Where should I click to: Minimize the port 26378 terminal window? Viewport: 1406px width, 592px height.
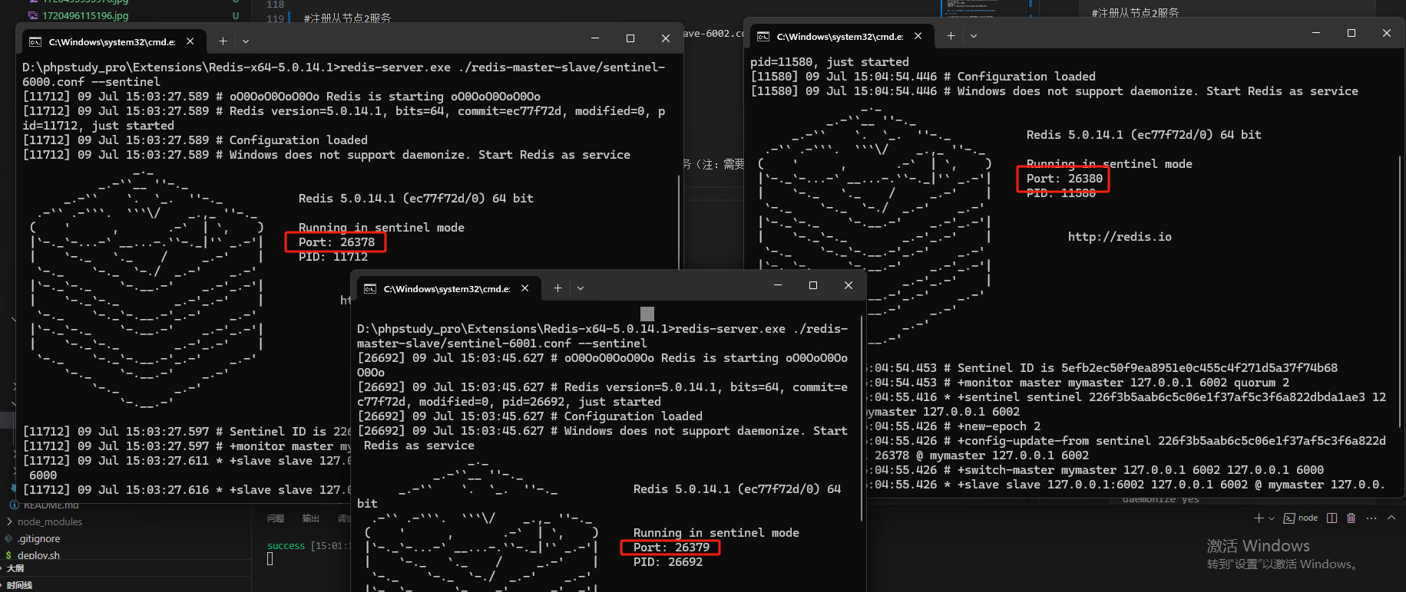[595, 38]
